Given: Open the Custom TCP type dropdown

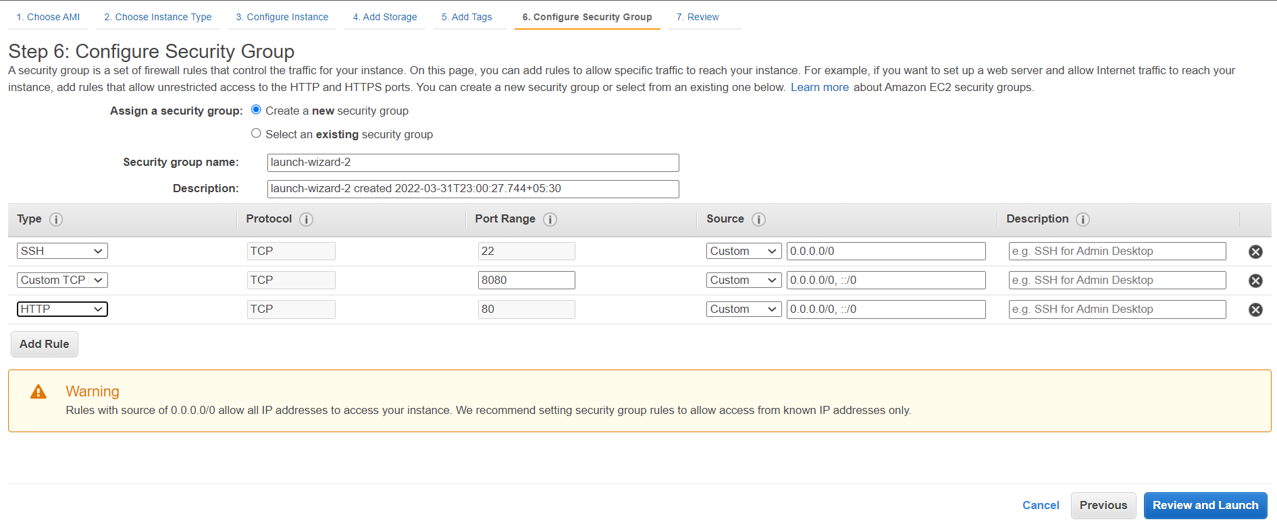Looking at the screenshot, I should click(x=62, y=280).
